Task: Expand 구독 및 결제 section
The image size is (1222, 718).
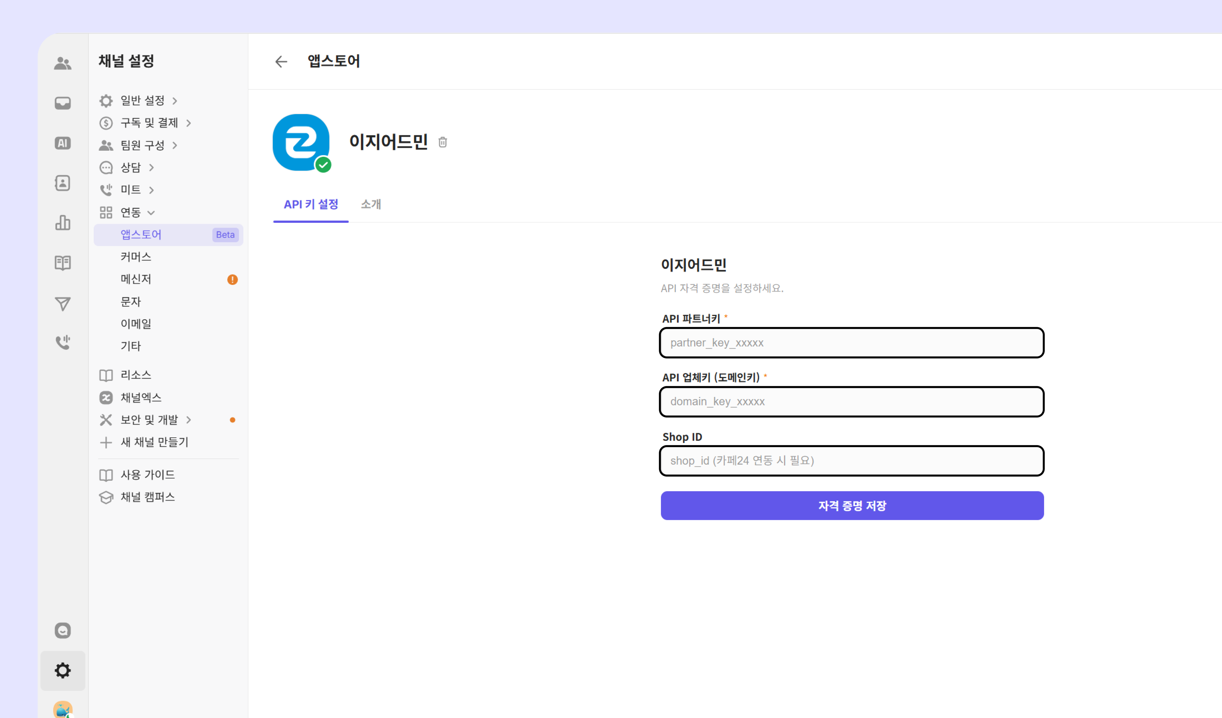Action: pyautogui.click(x=149, y=123)
